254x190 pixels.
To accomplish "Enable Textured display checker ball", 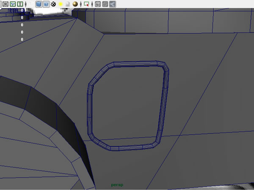I will (x=53, y=4).
